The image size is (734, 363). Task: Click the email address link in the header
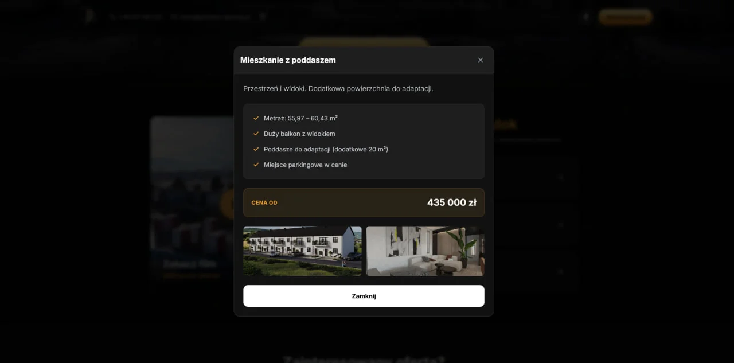click(x=215, y=17)
